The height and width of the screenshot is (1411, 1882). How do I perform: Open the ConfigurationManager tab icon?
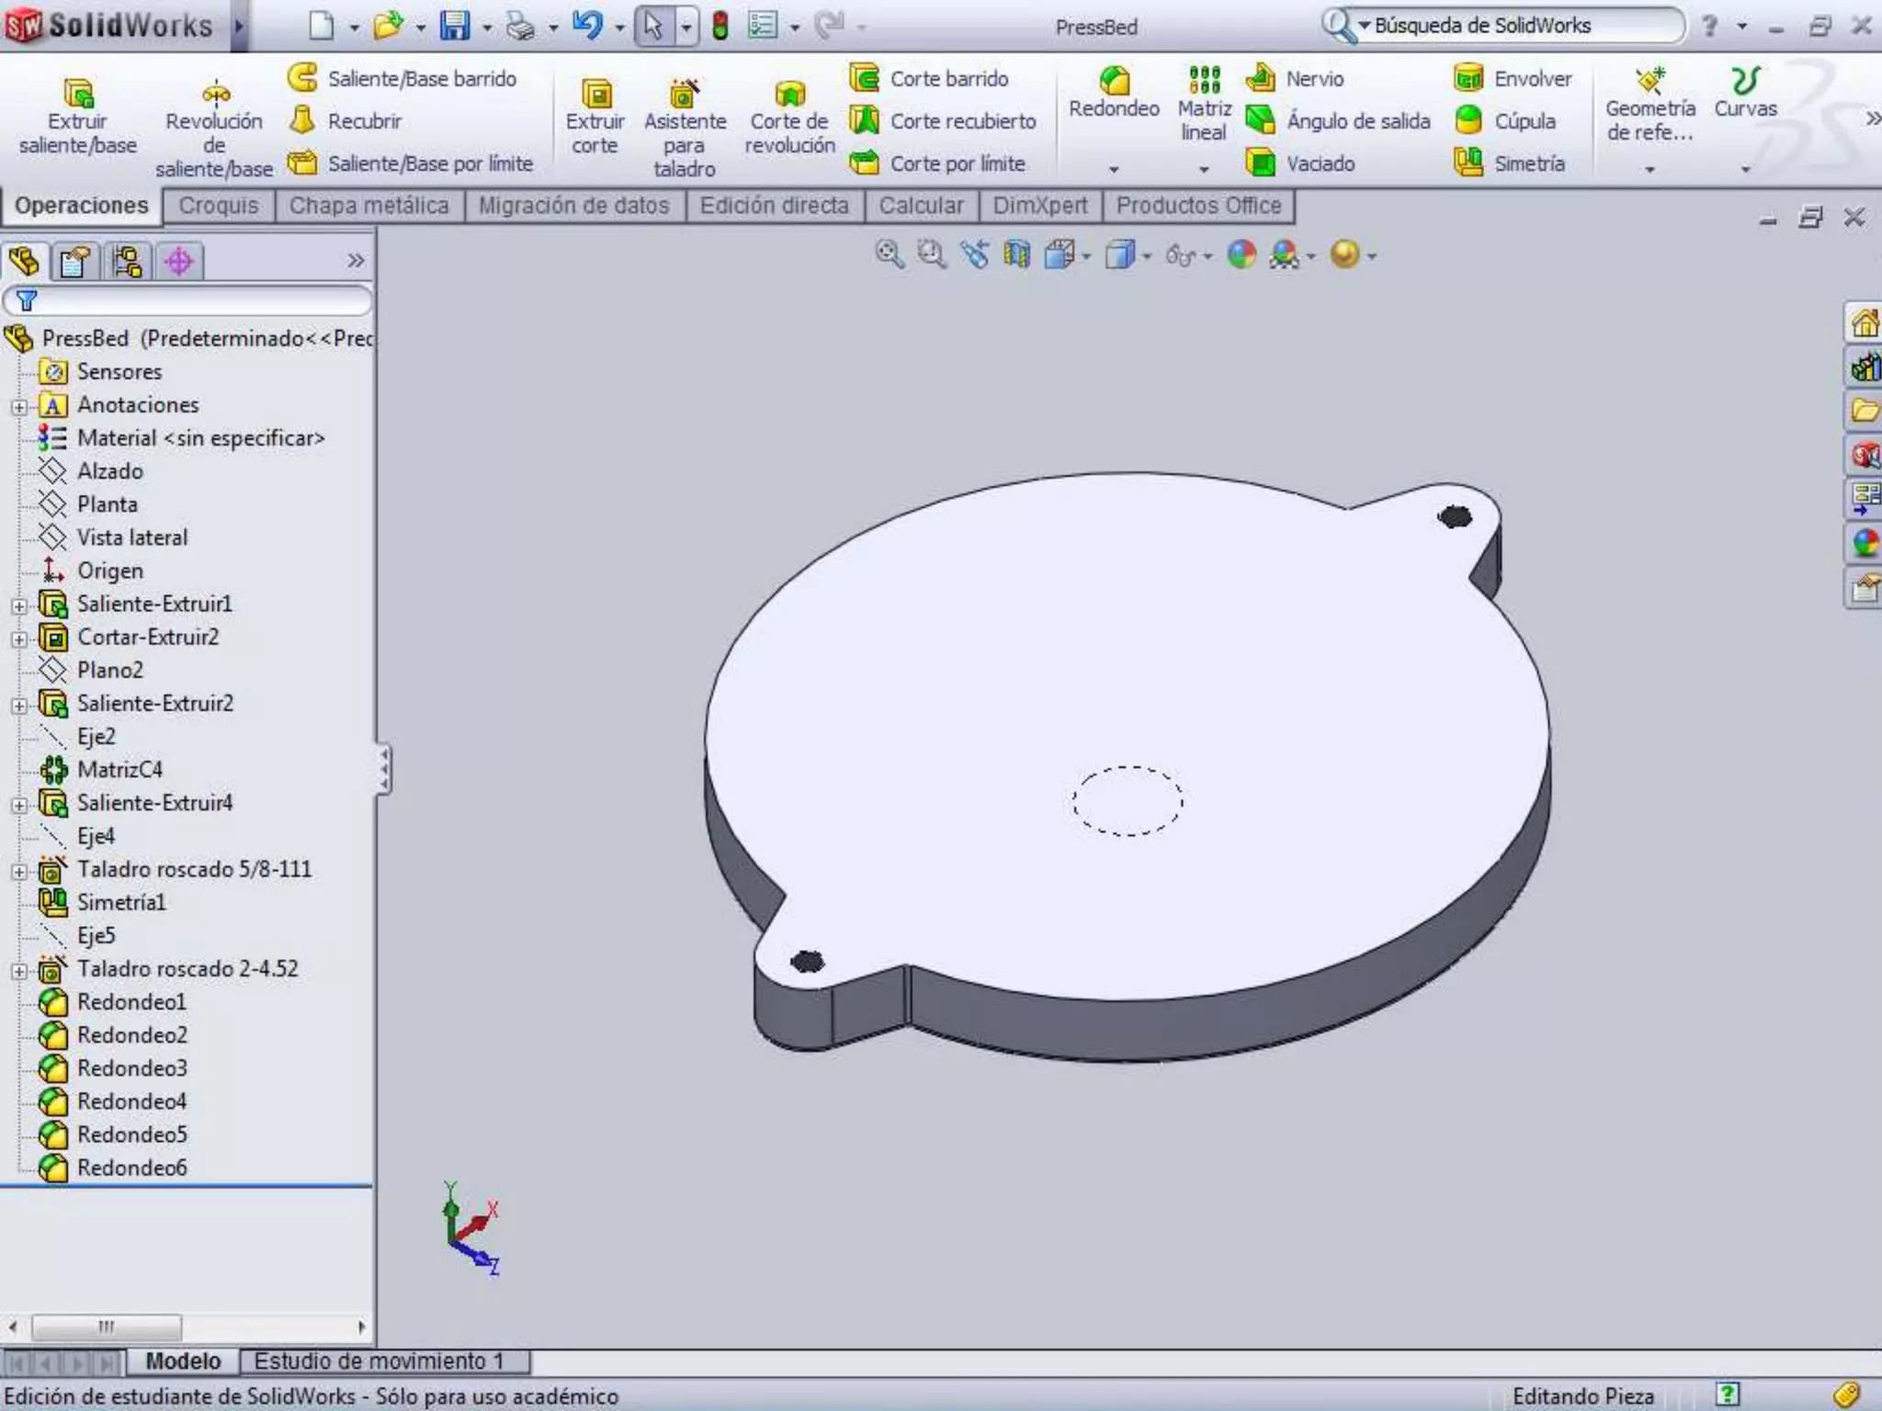tap(127, 263)
